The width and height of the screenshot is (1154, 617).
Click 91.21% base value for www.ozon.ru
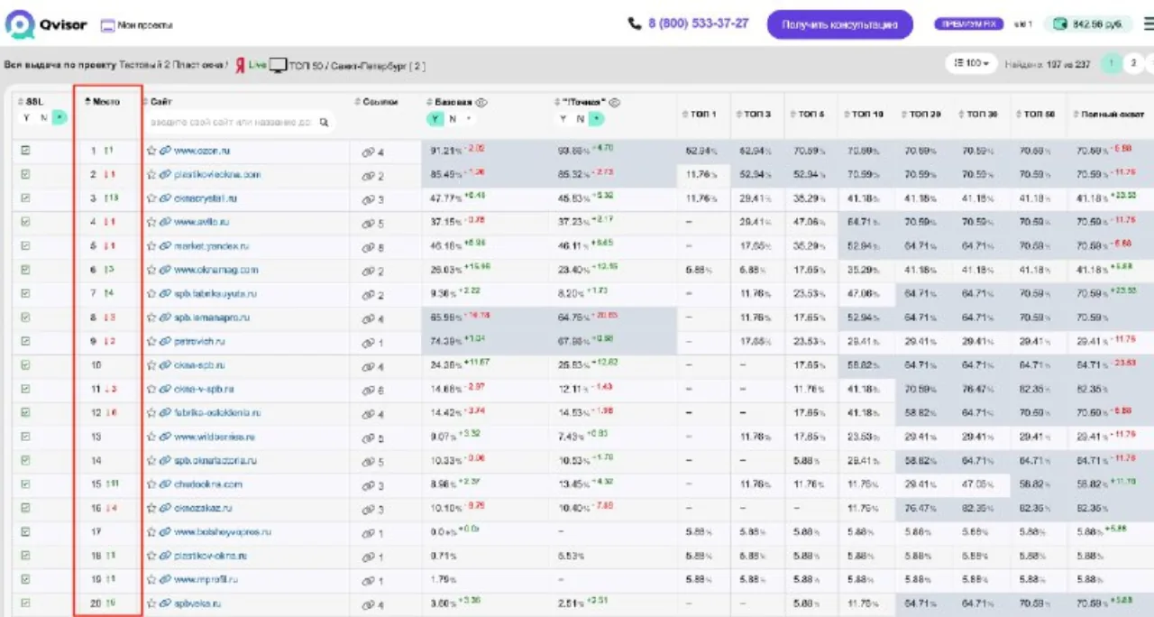click(x=447, y=151)
